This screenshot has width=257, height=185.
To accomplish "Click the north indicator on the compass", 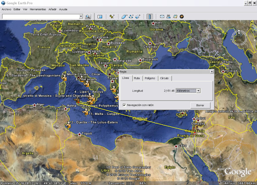I will pos(239,31).
